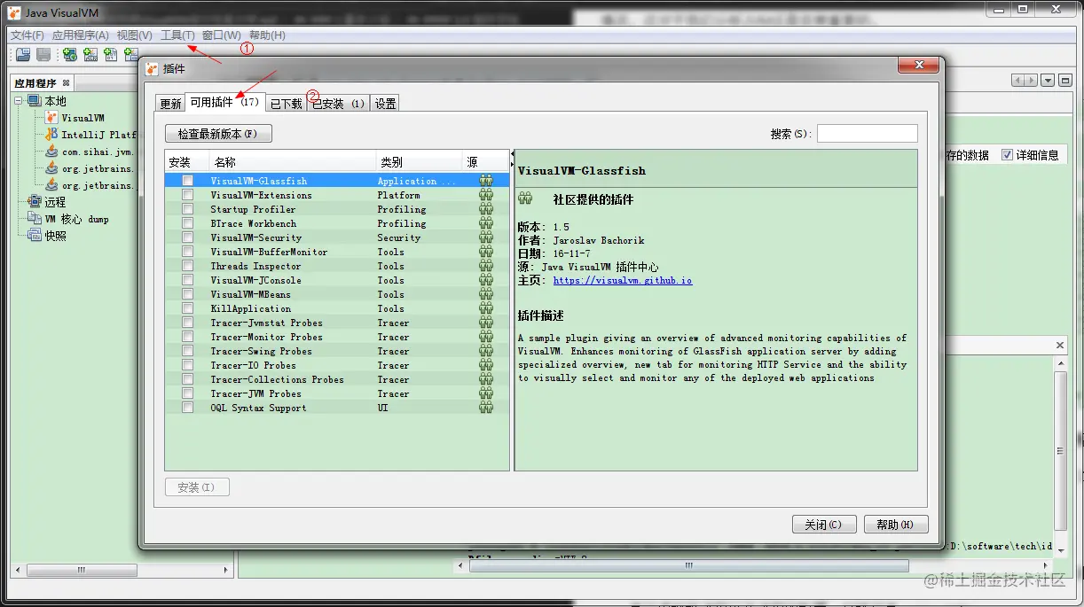Select the VisualVM node icon in tree
This screenshot has height=607, width=1084.
pyautogui.click(x=51, y=118)
